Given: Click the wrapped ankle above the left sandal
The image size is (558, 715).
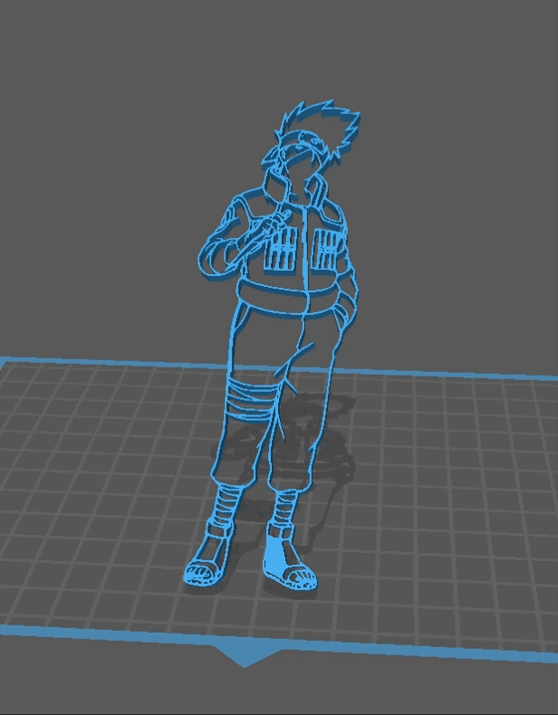Looking at the screenshot, I should (222, 507).
